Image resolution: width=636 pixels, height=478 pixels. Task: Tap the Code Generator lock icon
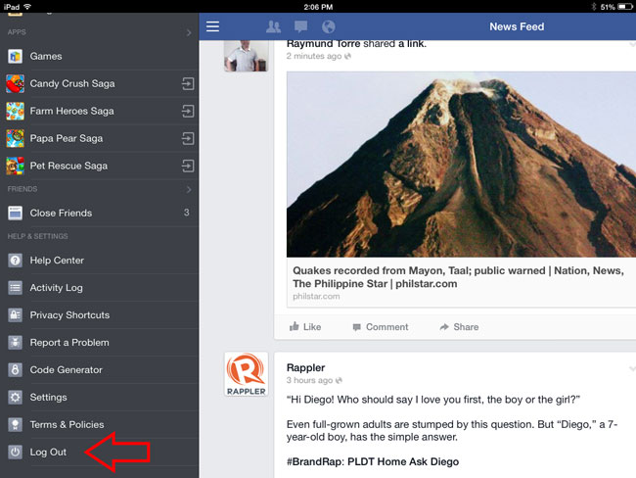tap(15, 370)
